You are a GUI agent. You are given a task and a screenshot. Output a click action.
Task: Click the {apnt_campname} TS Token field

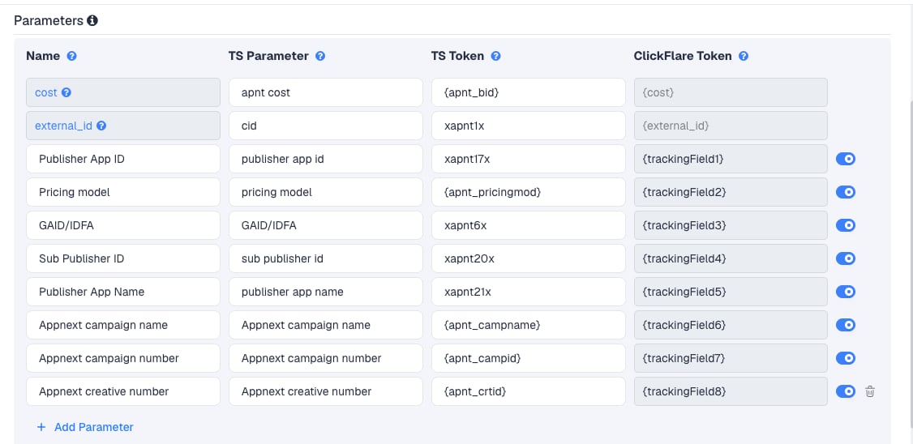tap(529, 325)
